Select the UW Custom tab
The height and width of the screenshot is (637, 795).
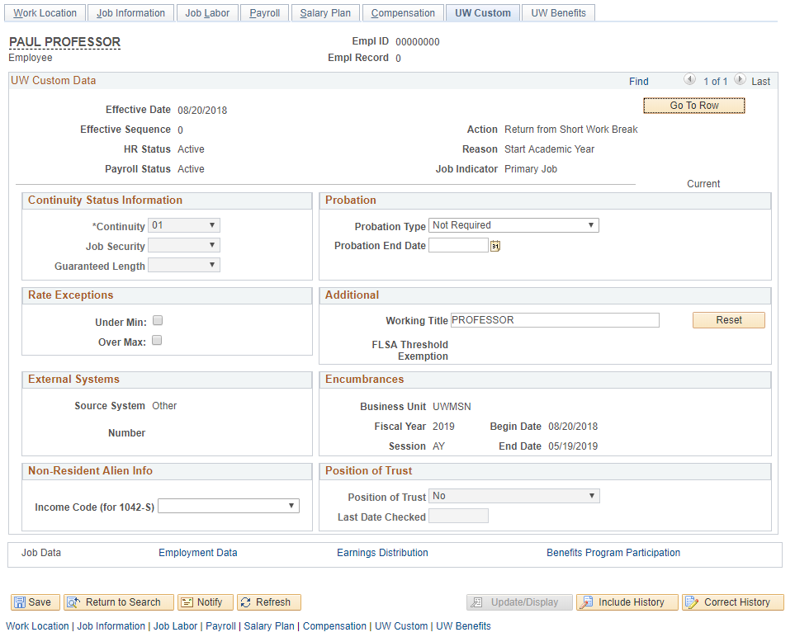click(483, 12)
